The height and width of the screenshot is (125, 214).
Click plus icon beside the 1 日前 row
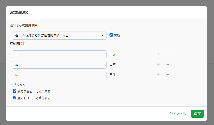tap(158, 54)
